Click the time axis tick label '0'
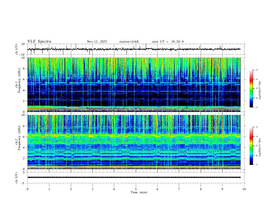This screenshot has height=212, width=275. coord(27,189)
